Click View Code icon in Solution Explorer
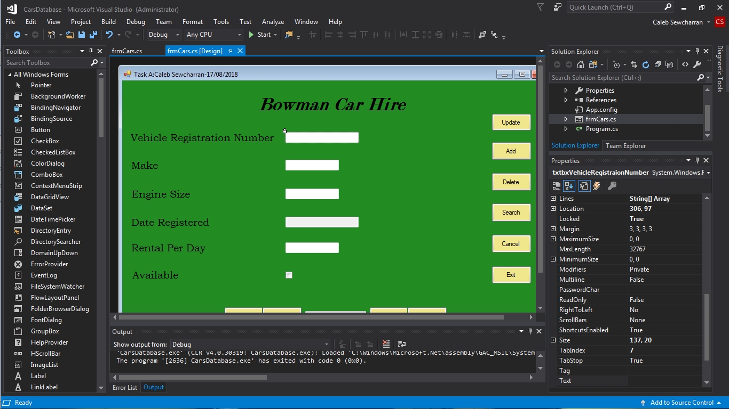The image size is (729, 409). tap(685, 64)
